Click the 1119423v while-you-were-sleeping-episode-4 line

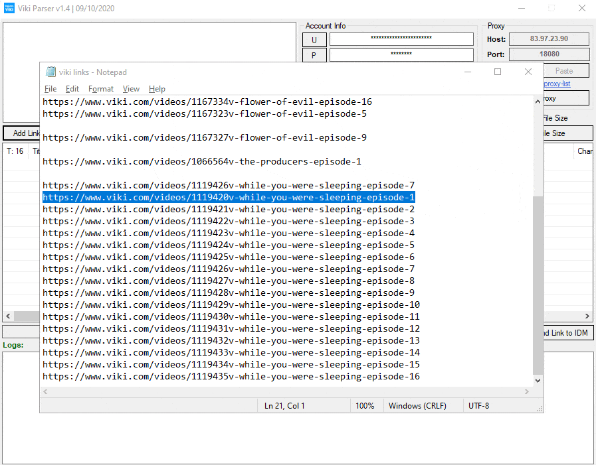pyautogui.click(x=229, y=233)
